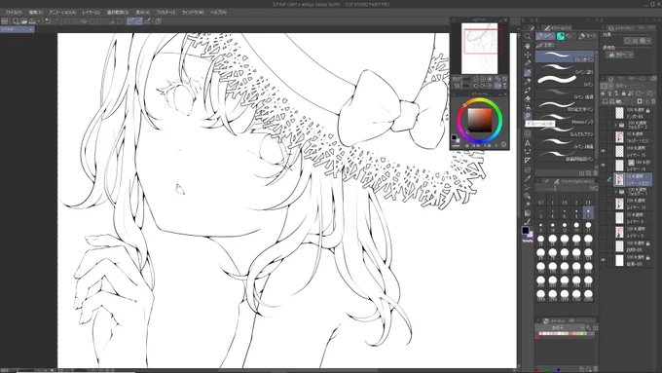This screenshot has width=662, height=373.
Task: Toggle highlighted flip horizontal in Navigator
Action: [x=497, y=86]
